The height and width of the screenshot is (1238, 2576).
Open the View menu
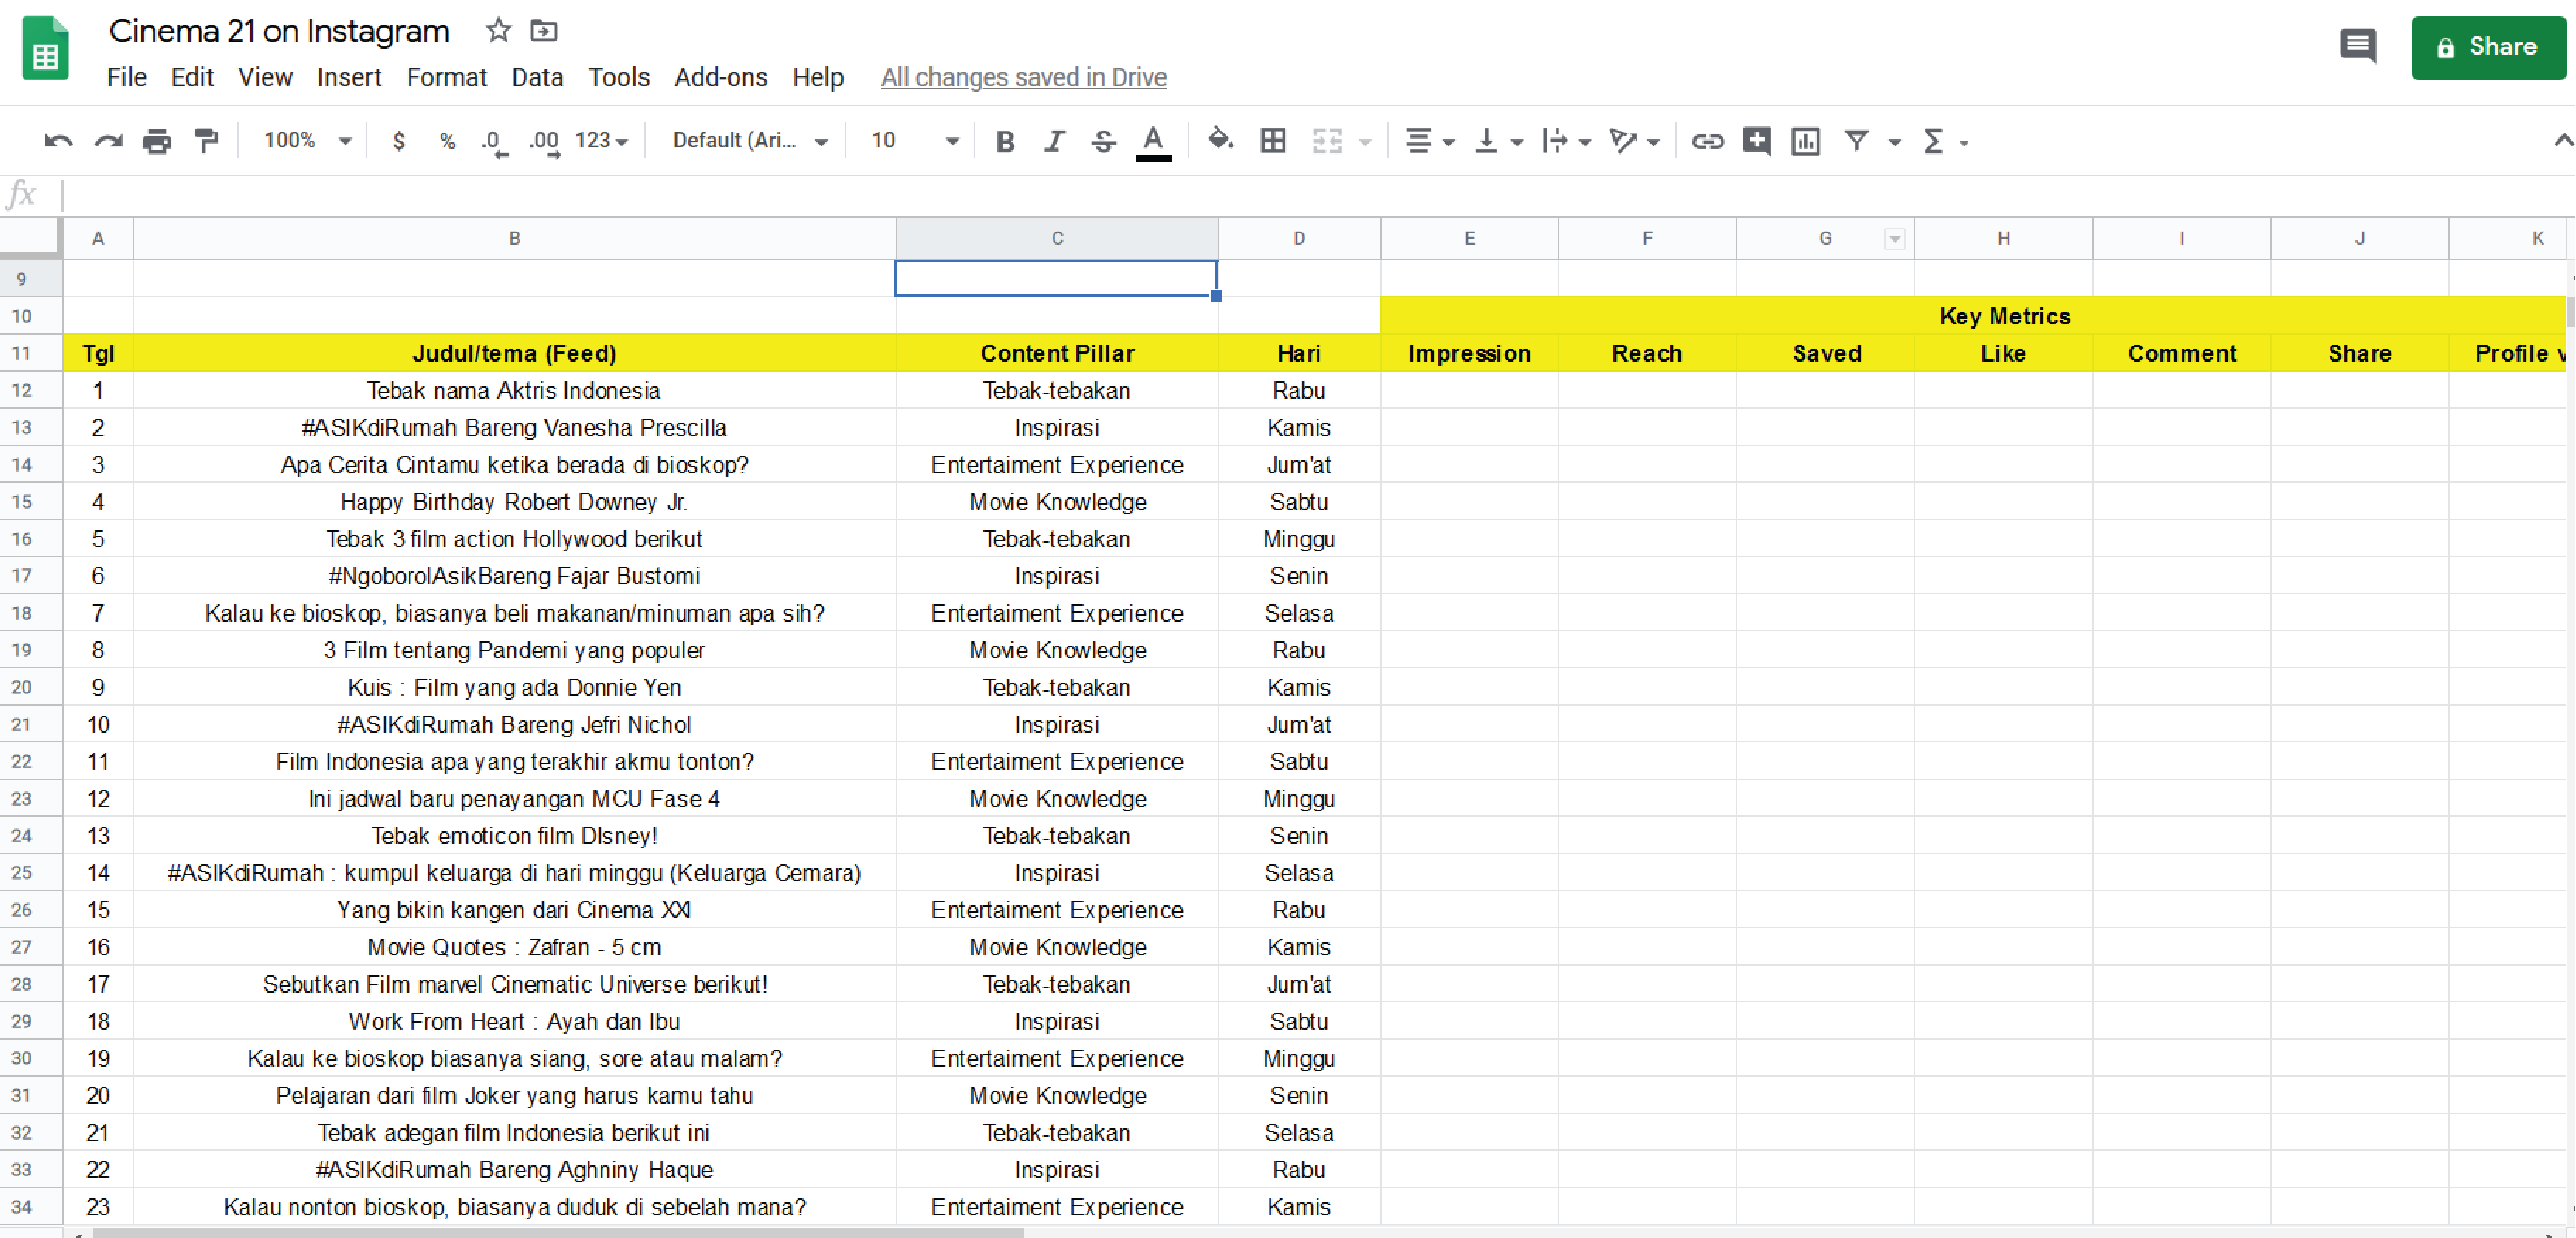[265, 77]
